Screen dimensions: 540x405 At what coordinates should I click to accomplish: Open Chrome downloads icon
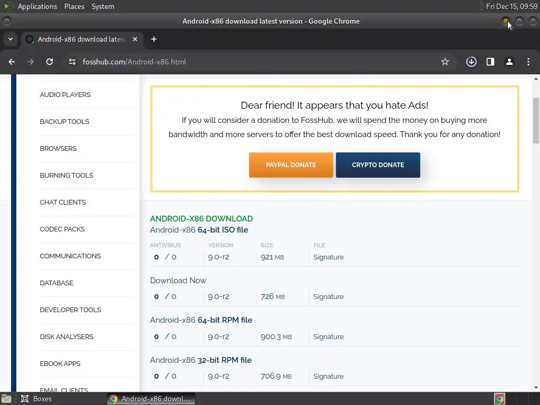471,62
